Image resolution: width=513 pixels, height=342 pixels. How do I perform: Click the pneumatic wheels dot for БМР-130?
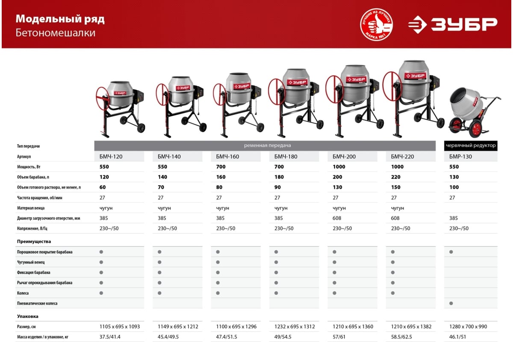pyautogui.click(x=451, y=303)
